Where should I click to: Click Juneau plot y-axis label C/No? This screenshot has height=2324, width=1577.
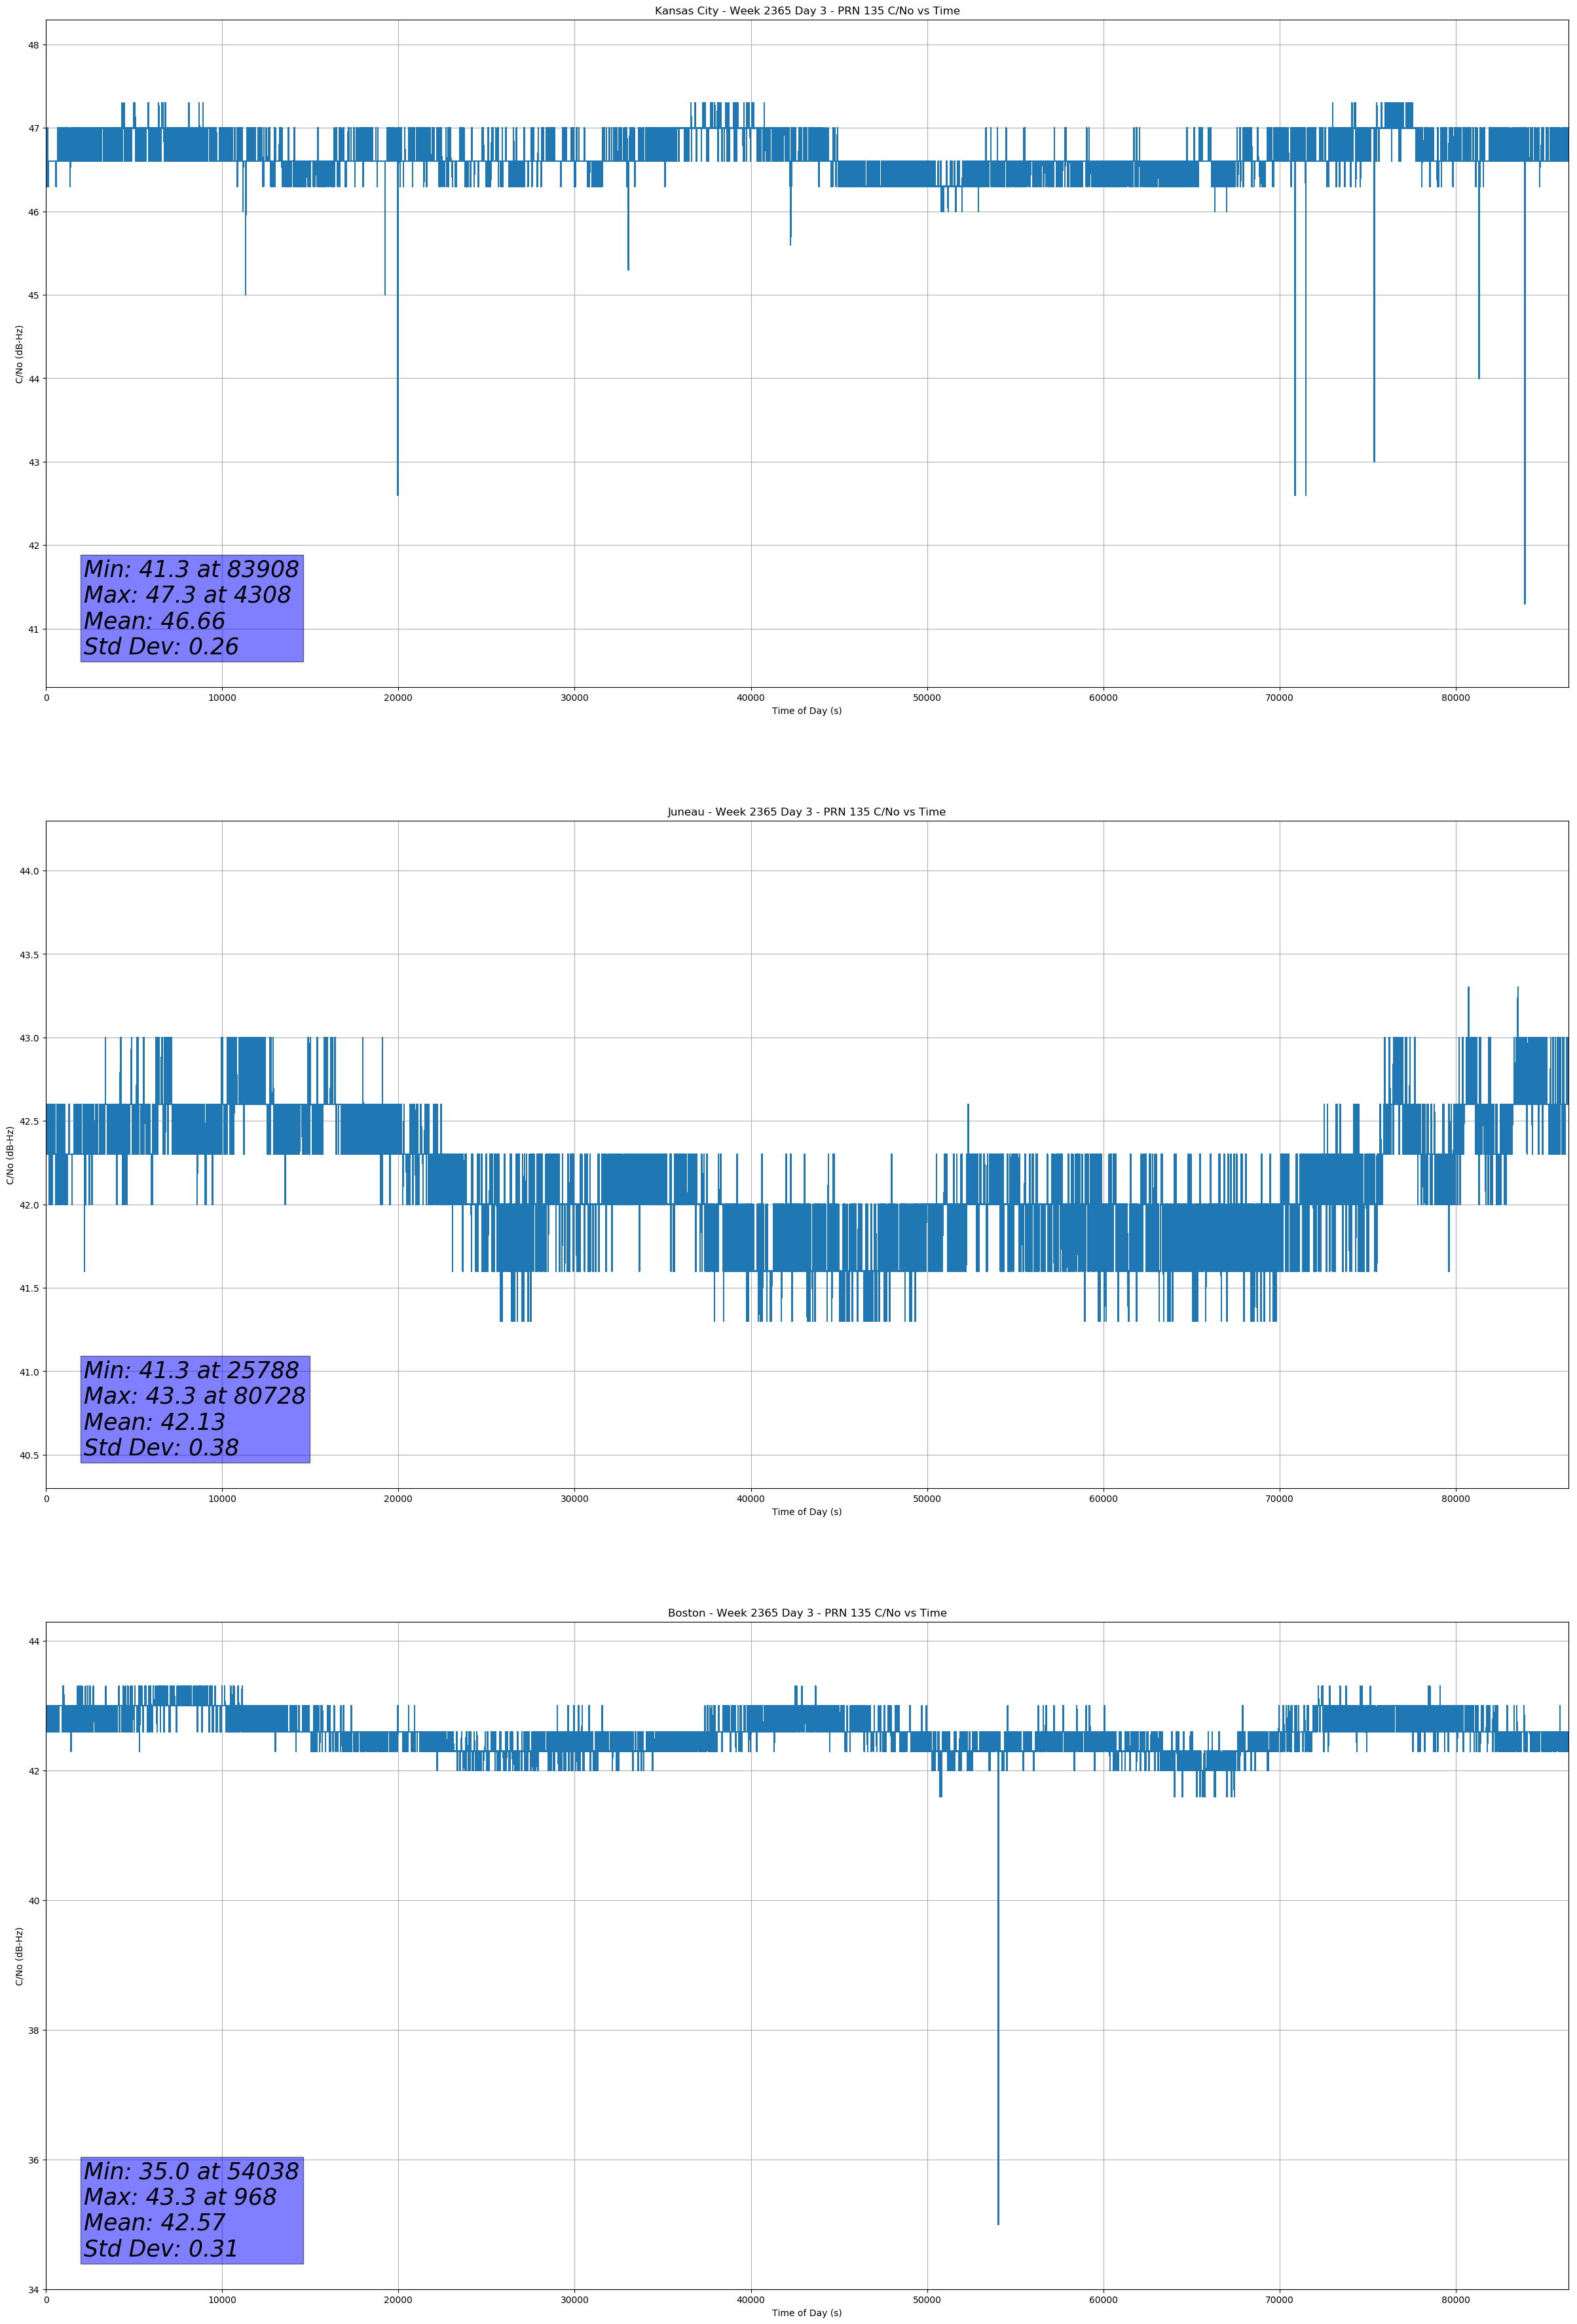(x=10, y=1155)
